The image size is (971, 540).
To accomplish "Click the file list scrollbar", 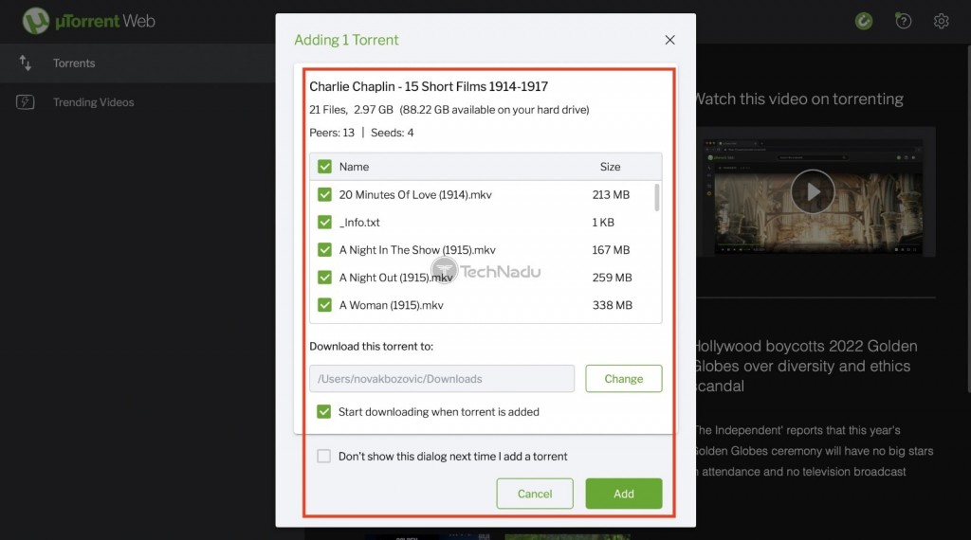I will (656, 197).
